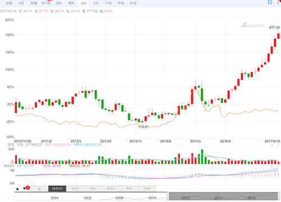This screenshot has height=202, width=281.
Task: Select the active 月K tab
Action: tap(84, 3)
